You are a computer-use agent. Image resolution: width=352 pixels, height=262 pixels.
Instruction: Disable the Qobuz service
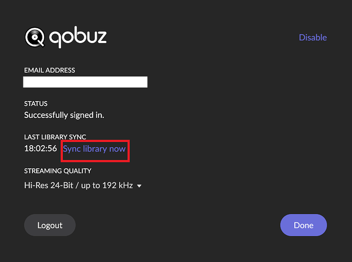[x=313, y=37]
